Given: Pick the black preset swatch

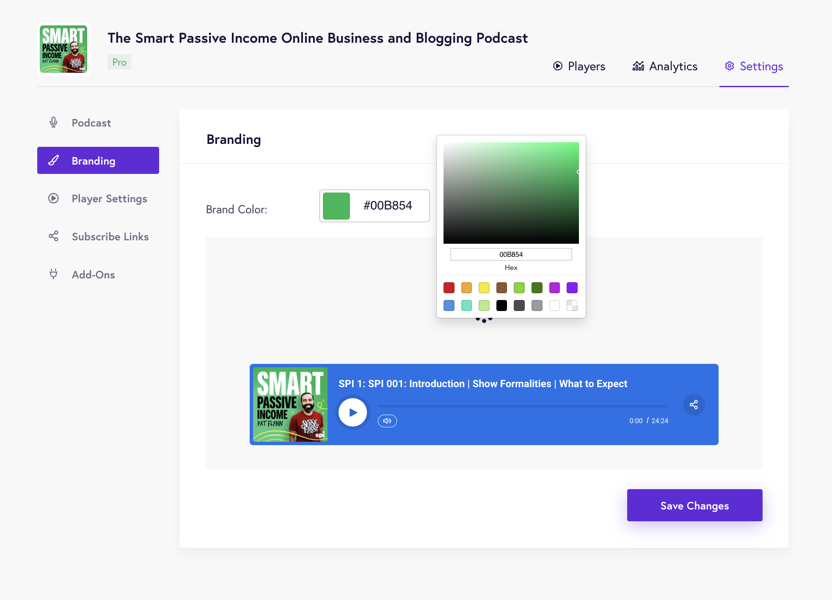Looking at the screenshot, I should click(x=502, y=306).
